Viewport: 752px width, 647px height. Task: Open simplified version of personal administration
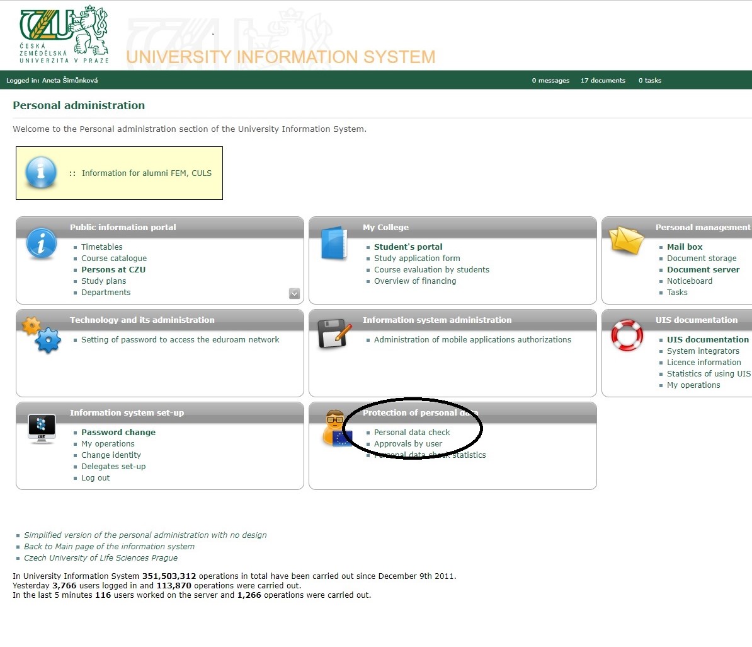pyautogui.click(x=145, y=535)
